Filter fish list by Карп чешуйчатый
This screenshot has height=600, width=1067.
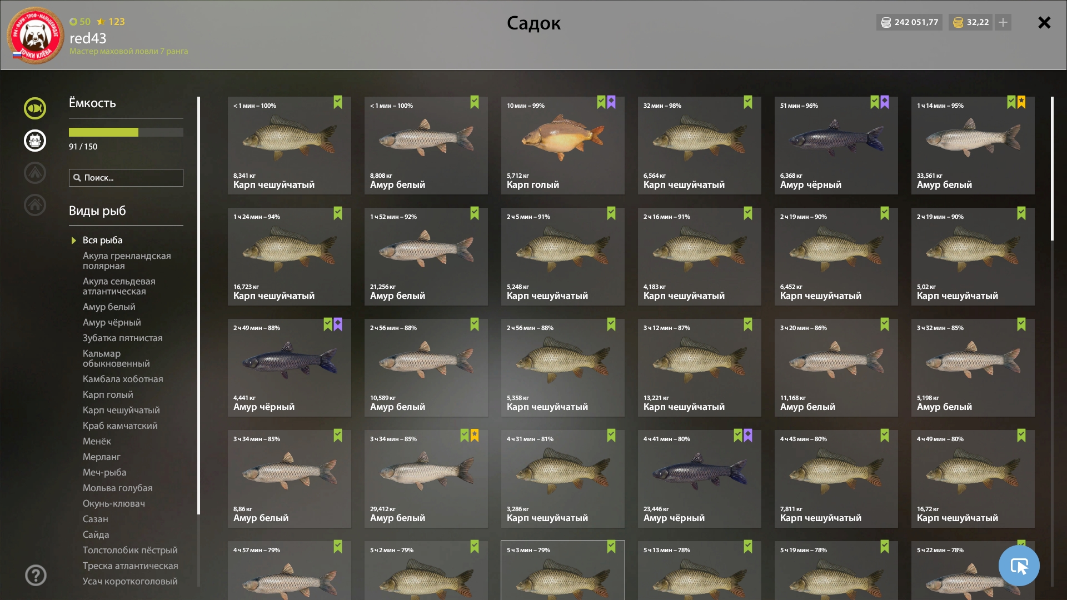(121, 410)
